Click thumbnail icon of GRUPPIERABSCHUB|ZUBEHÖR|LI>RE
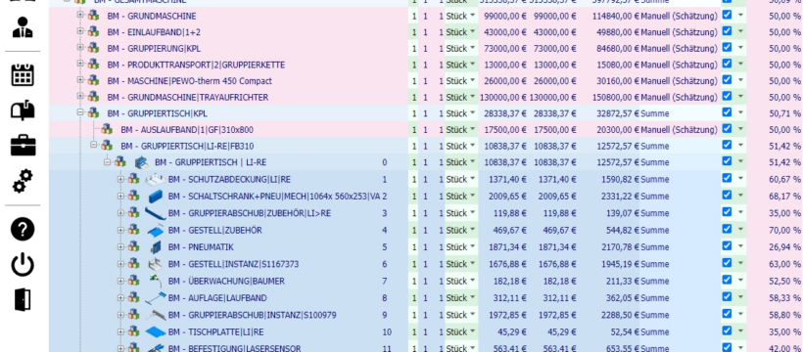This screenshot has height=352, width=803. click(x=155, y=213)
